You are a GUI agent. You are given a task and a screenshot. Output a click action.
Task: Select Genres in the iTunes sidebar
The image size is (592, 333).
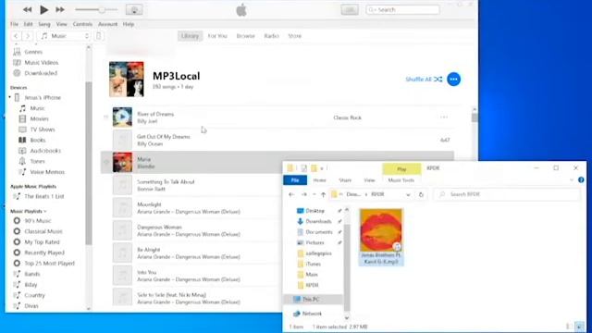click(x=33, y=52)
